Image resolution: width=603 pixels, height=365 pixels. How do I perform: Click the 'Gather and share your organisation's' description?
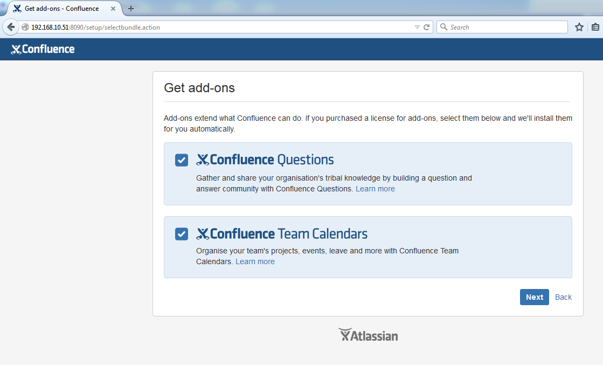pos(334,183)
